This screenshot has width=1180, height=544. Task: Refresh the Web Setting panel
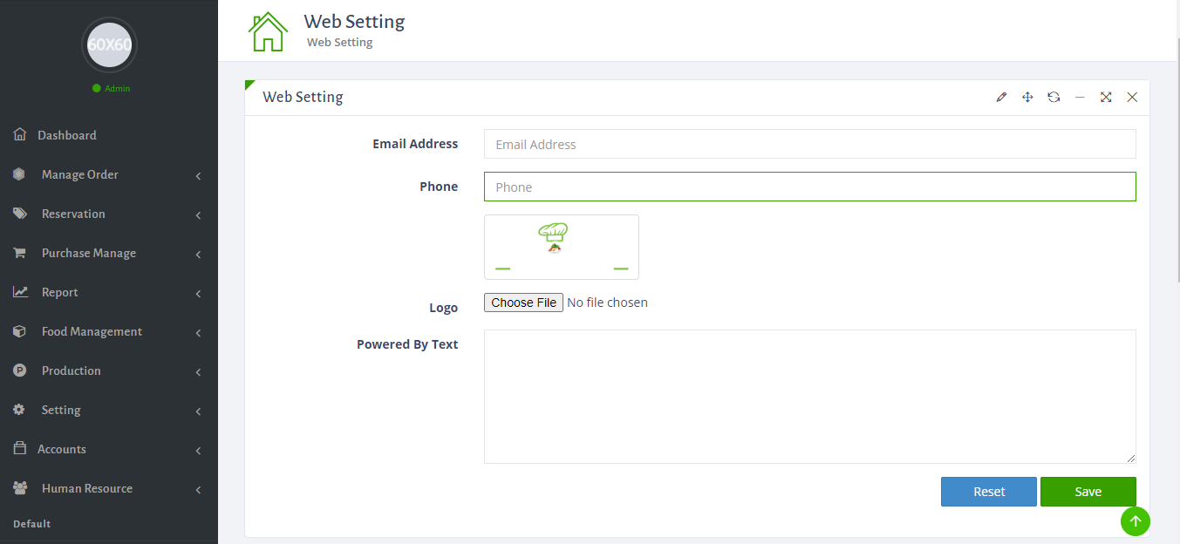pos(1054,97)
